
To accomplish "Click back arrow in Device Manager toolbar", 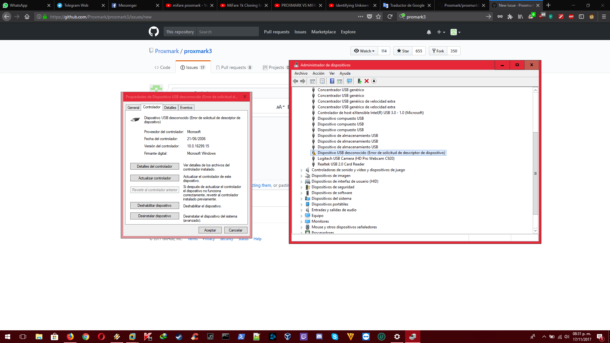I will tap(295, 81).
